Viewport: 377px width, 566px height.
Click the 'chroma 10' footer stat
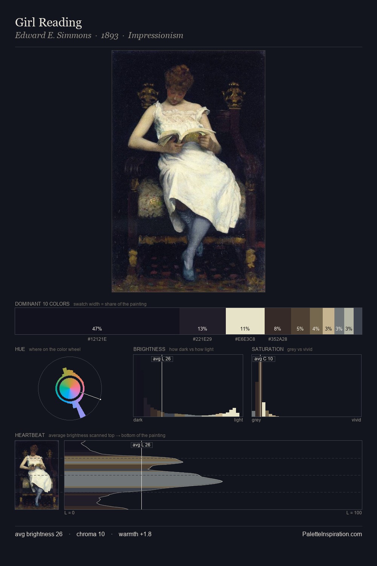[90, 534]
